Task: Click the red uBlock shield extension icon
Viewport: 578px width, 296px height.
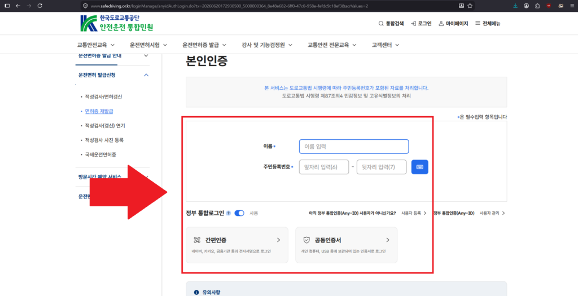Action: click(549, 6)
